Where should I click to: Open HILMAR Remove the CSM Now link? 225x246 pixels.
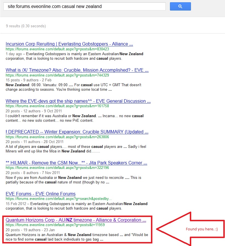coord(76,163)
